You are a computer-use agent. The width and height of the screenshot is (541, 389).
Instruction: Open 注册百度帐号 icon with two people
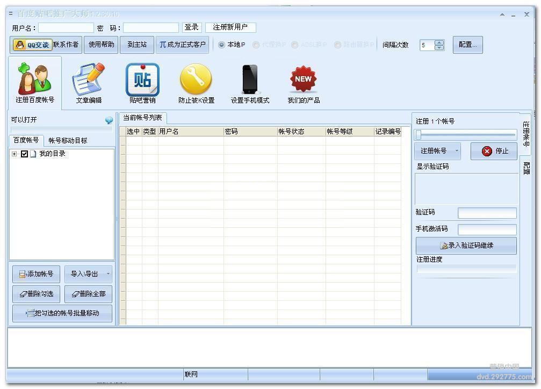[x=35, y=81]
